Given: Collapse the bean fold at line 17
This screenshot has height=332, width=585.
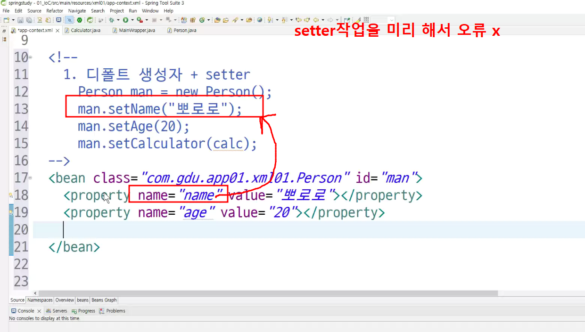Looking at the screenshot, I should tap(31, 178).
